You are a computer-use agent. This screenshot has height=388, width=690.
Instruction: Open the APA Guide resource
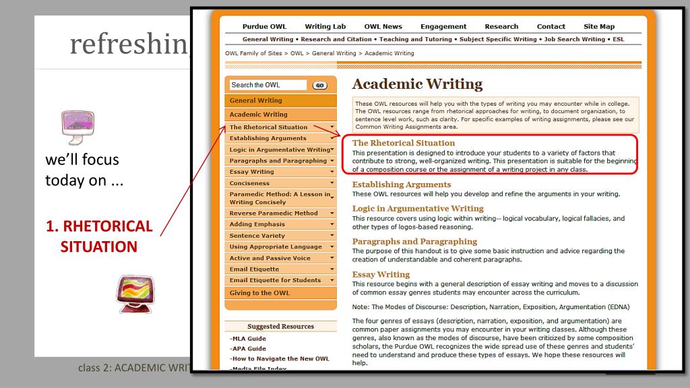248,348
